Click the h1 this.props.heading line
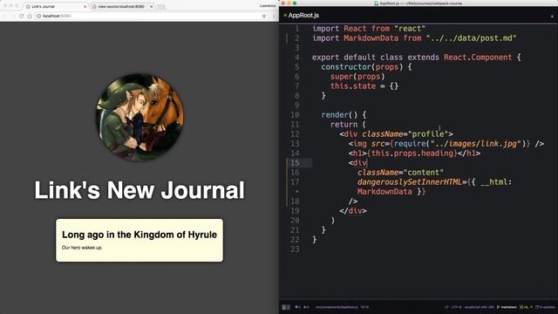The height and width of the screenshot is (314, 558). pos(414,154)
